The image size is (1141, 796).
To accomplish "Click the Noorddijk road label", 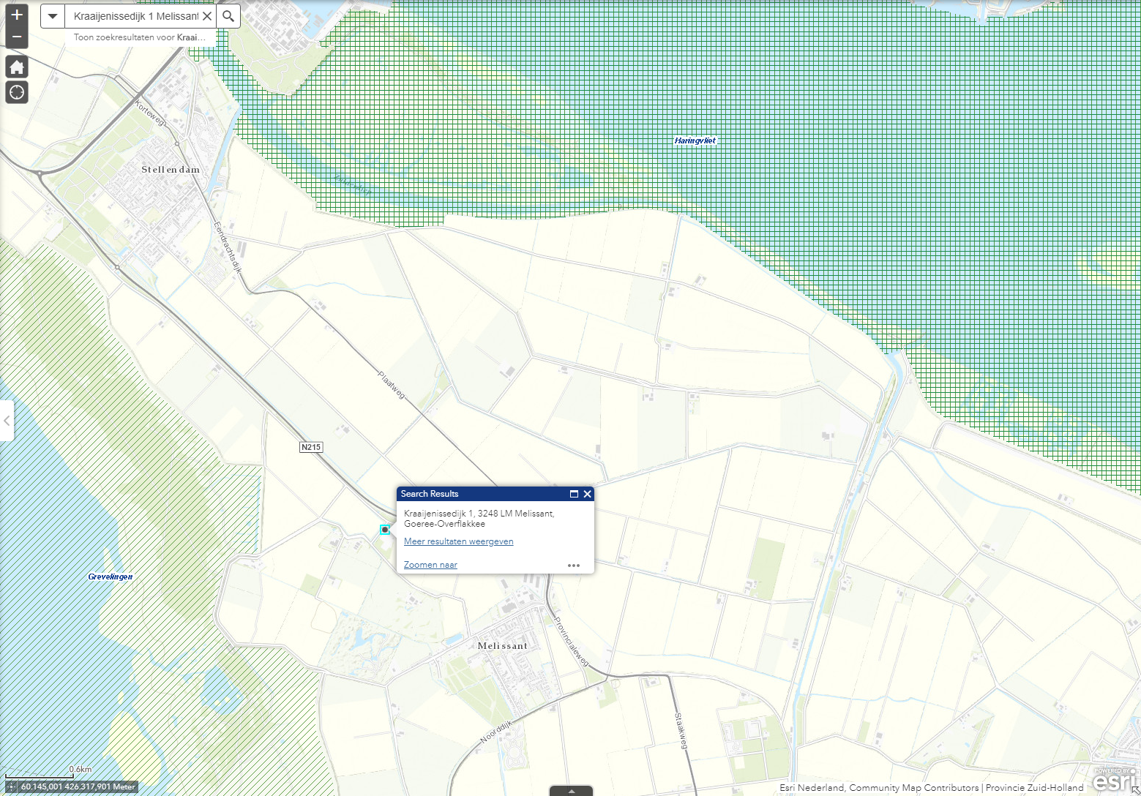I will point(496,731).
